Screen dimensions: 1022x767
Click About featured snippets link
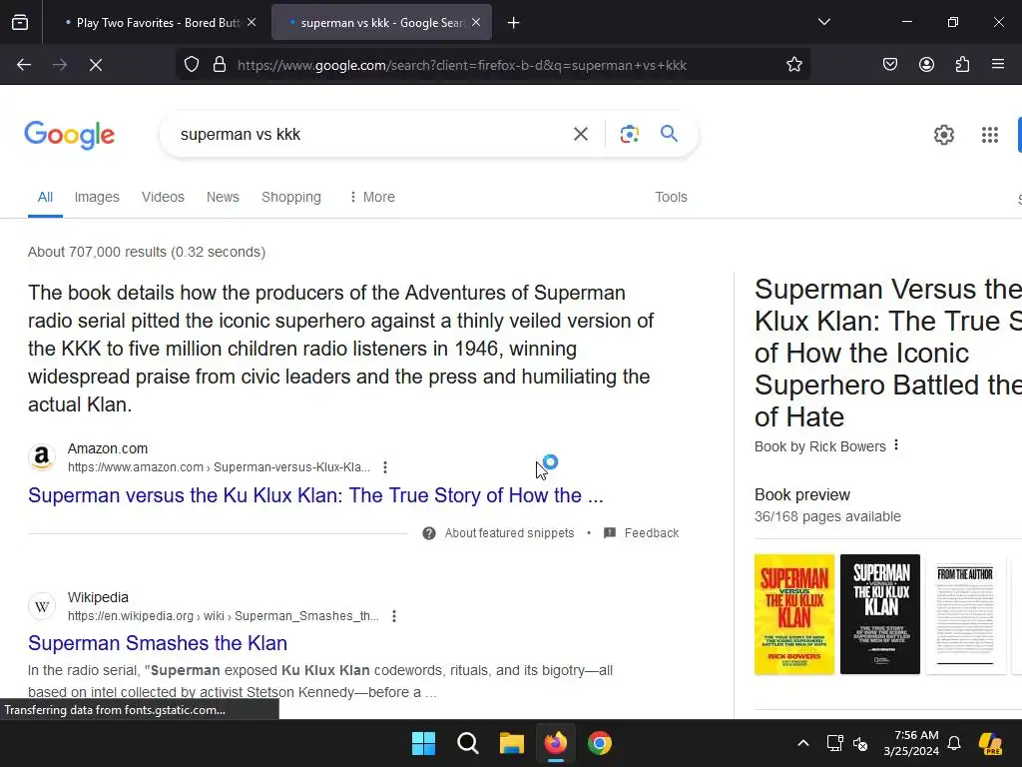click(x=509, y=533)
